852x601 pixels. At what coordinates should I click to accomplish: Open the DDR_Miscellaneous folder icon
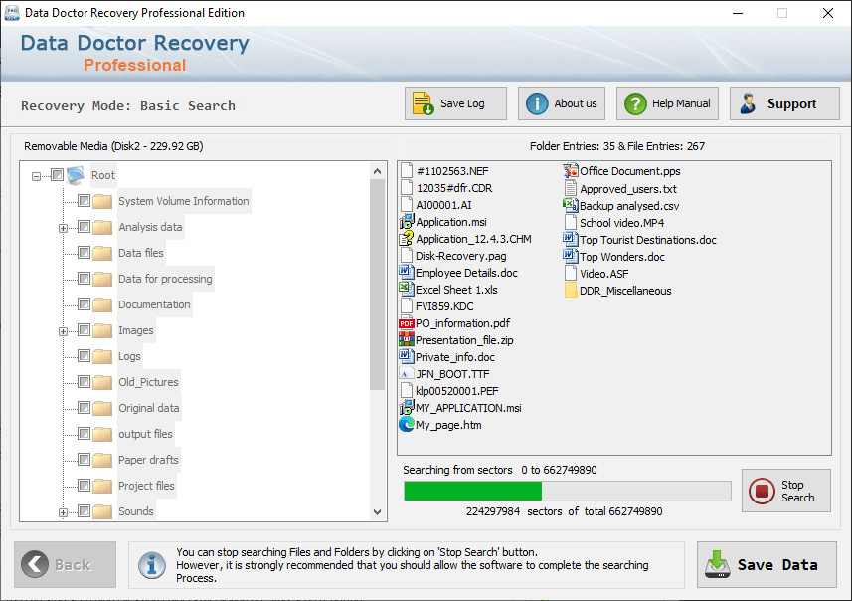point(571,291)
